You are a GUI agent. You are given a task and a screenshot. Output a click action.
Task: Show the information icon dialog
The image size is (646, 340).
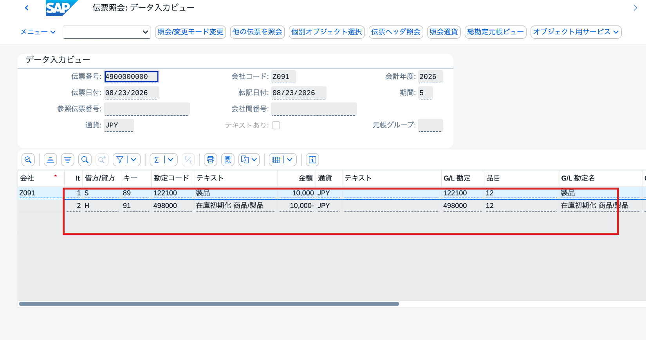tap(312, 159)
